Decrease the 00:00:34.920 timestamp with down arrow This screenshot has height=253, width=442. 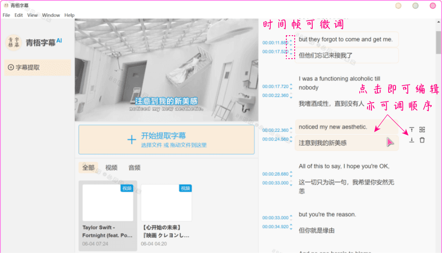291,229
